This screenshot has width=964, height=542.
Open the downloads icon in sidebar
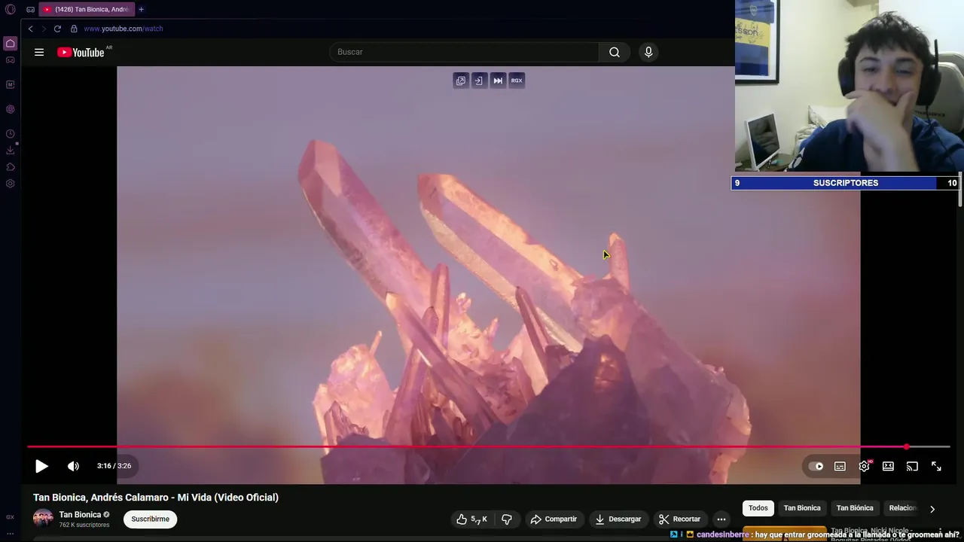[10, 151]
